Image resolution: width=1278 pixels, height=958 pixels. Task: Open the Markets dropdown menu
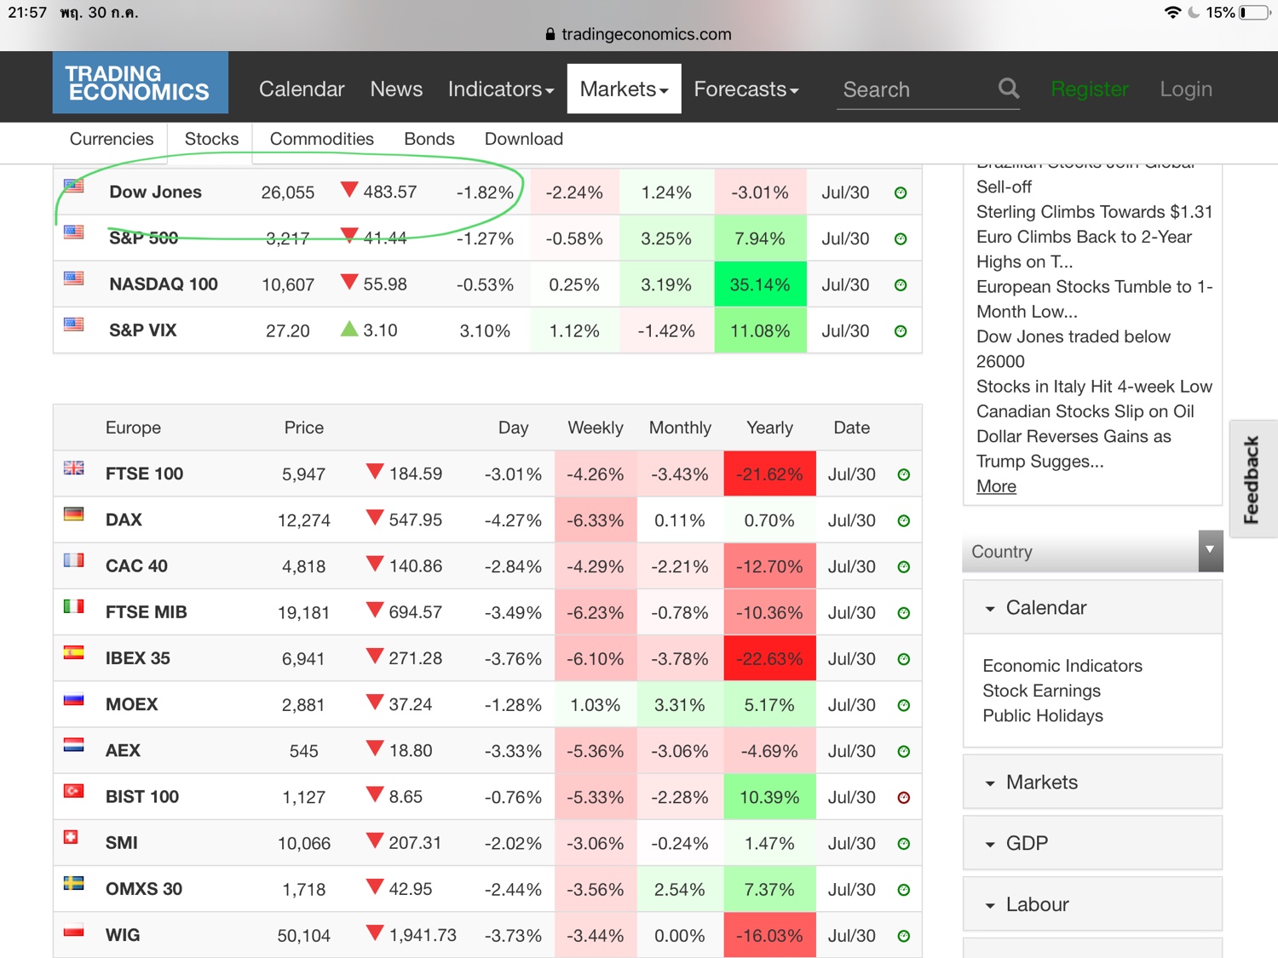click(625, 89)
